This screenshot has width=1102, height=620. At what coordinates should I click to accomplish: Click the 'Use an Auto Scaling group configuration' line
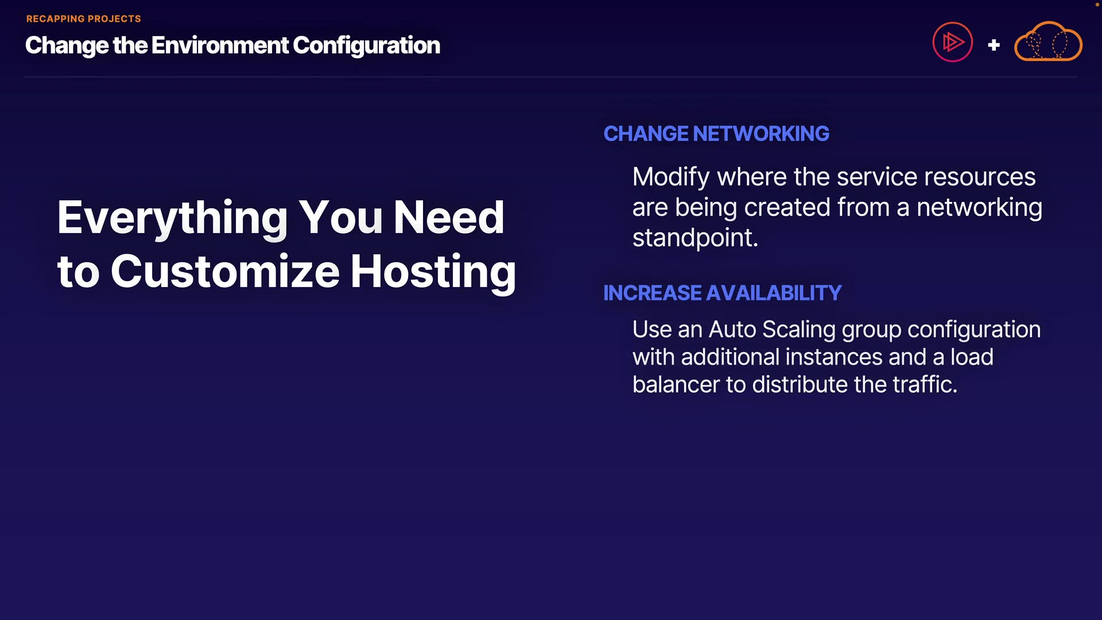click(836, 330)
